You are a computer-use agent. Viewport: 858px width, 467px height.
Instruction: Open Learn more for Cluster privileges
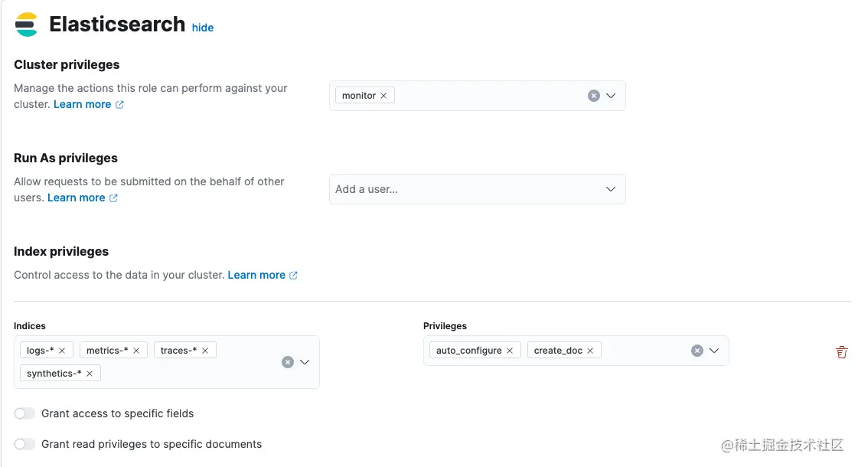83,104
